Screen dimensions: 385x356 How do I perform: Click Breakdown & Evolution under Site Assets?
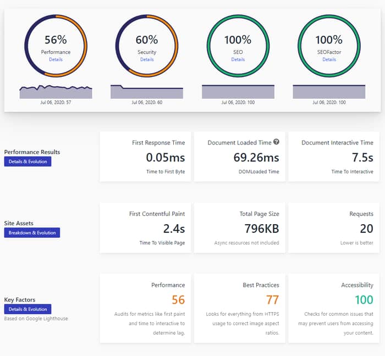click(32, 233)
